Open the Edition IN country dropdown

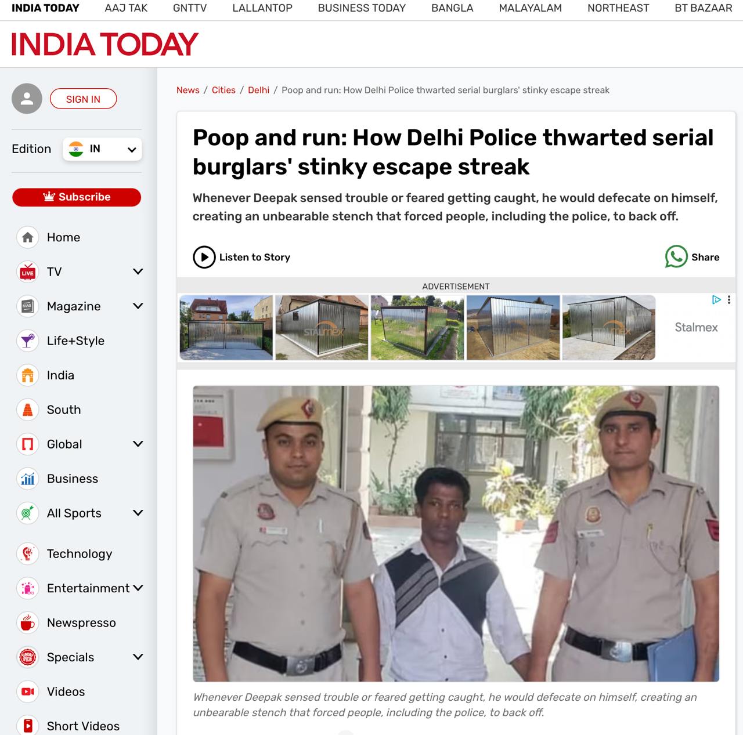pos(102,149)
